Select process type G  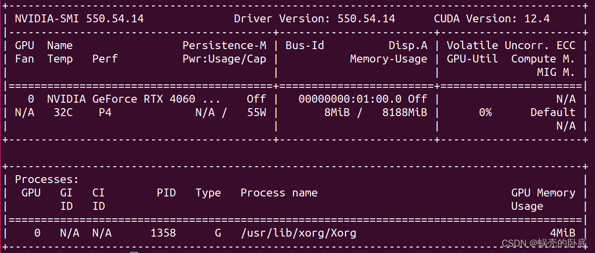[x=218, y=233]
